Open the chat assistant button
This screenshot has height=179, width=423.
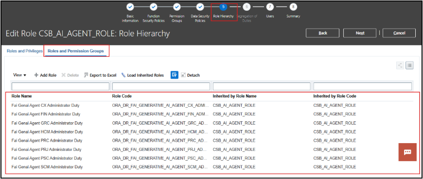[x=407, y=152]
